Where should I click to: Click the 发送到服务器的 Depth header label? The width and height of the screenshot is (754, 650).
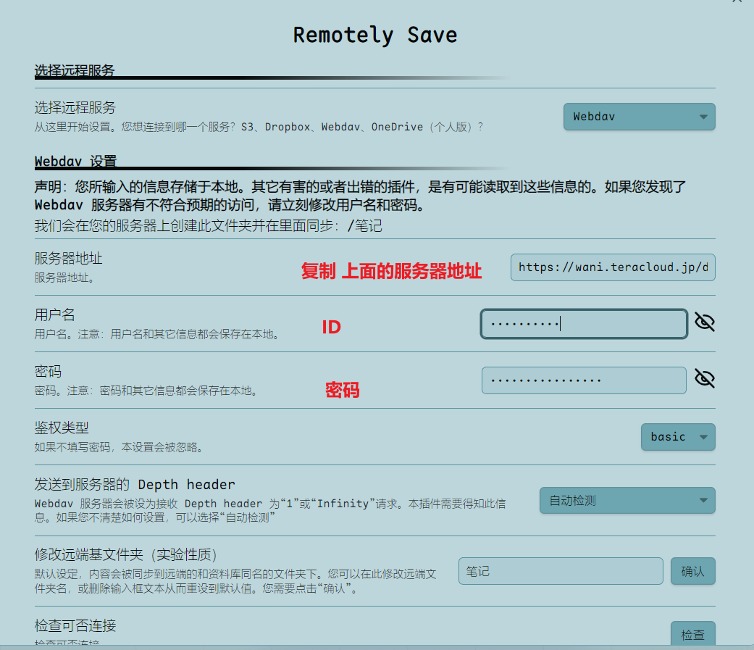coord(135,484)
